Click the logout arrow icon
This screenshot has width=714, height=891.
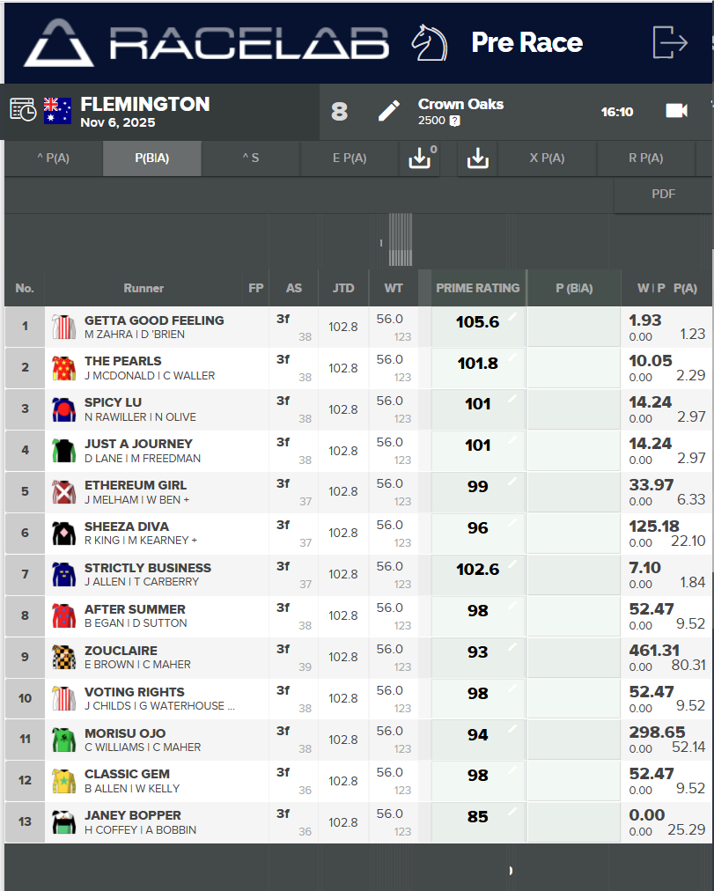[670, 41]
